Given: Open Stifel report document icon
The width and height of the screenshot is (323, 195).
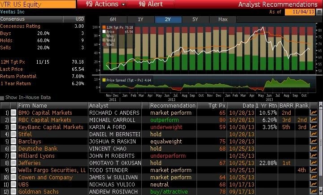Looking at the screenshot, I should [13, 134].
